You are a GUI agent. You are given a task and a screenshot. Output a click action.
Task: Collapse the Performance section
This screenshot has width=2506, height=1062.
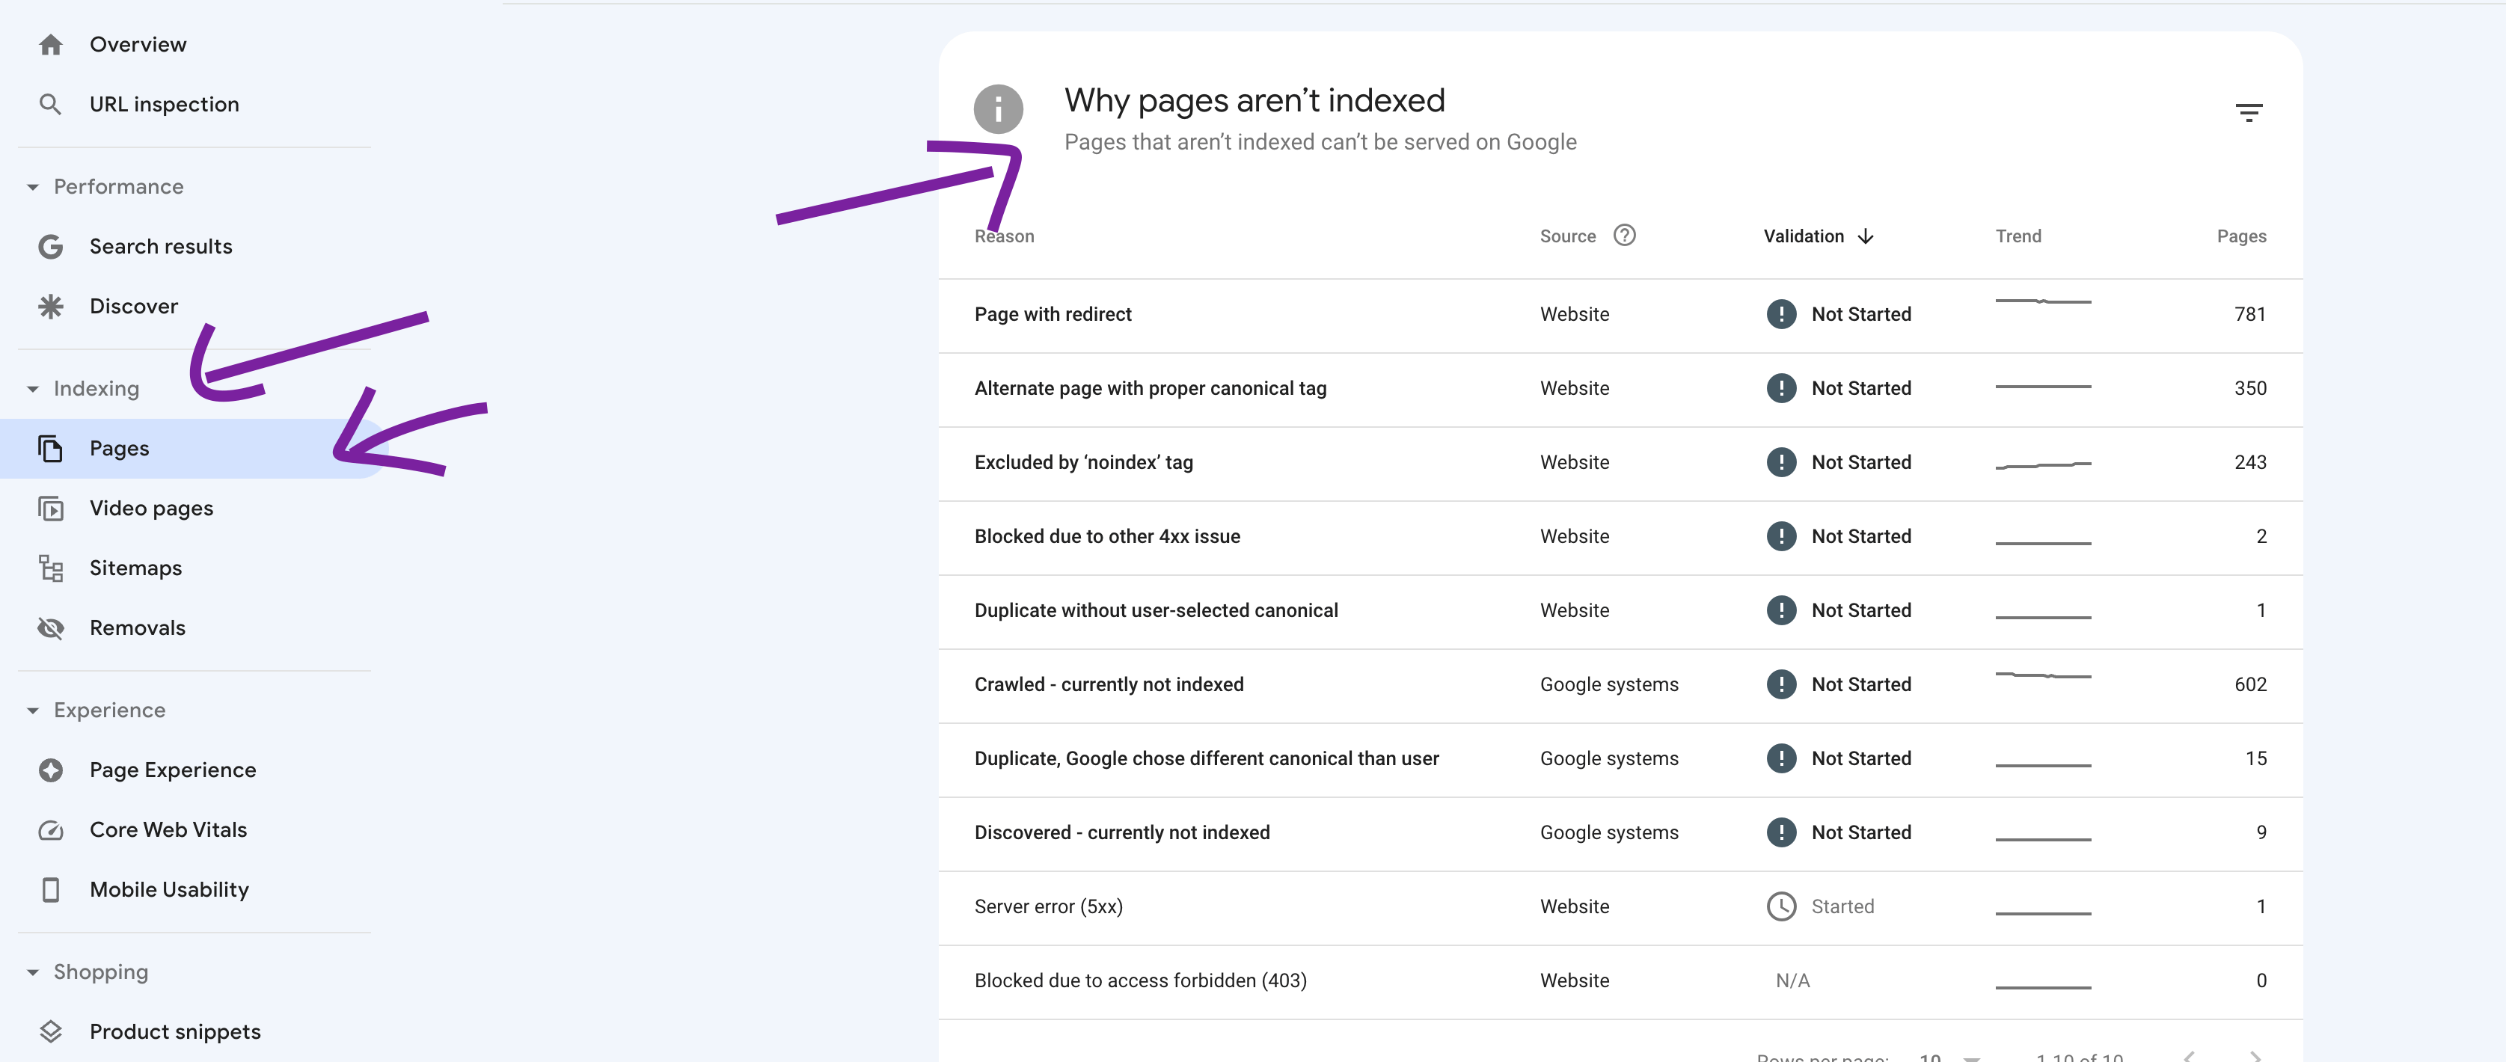(33, 187)
